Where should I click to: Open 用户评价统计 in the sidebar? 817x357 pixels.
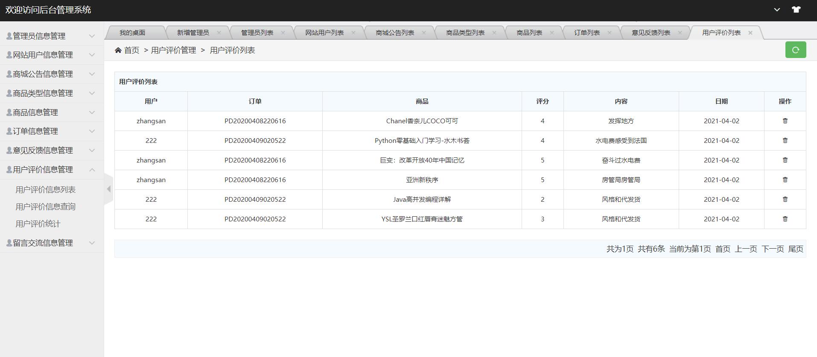38,223
